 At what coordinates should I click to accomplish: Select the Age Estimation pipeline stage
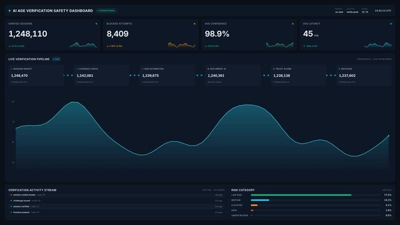tap(167, 75)
